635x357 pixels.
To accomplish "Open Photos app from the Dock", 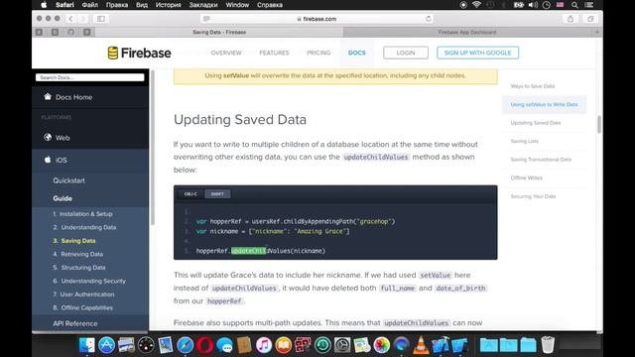I will [381, 345].
